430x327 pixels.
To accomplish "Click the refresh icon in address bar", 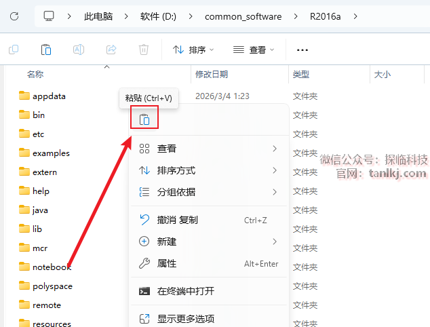I will [x=14, y=16].
